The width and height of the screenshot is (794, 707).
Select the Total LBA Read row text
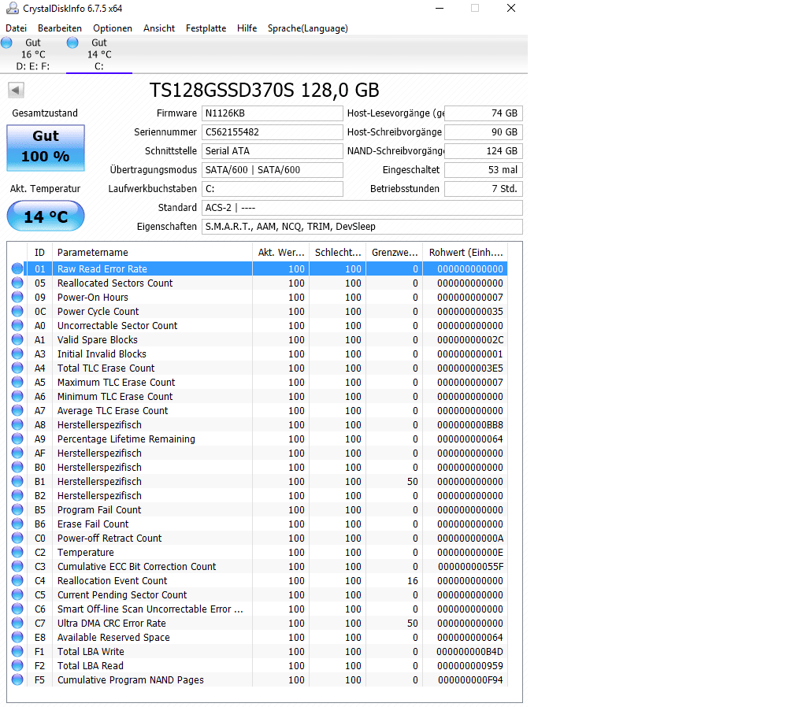click(90, 665)
